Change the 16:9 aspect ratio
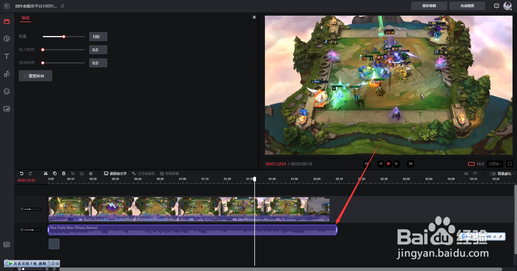The width and height of the screenshot is (517, 271). coord(476,164)
